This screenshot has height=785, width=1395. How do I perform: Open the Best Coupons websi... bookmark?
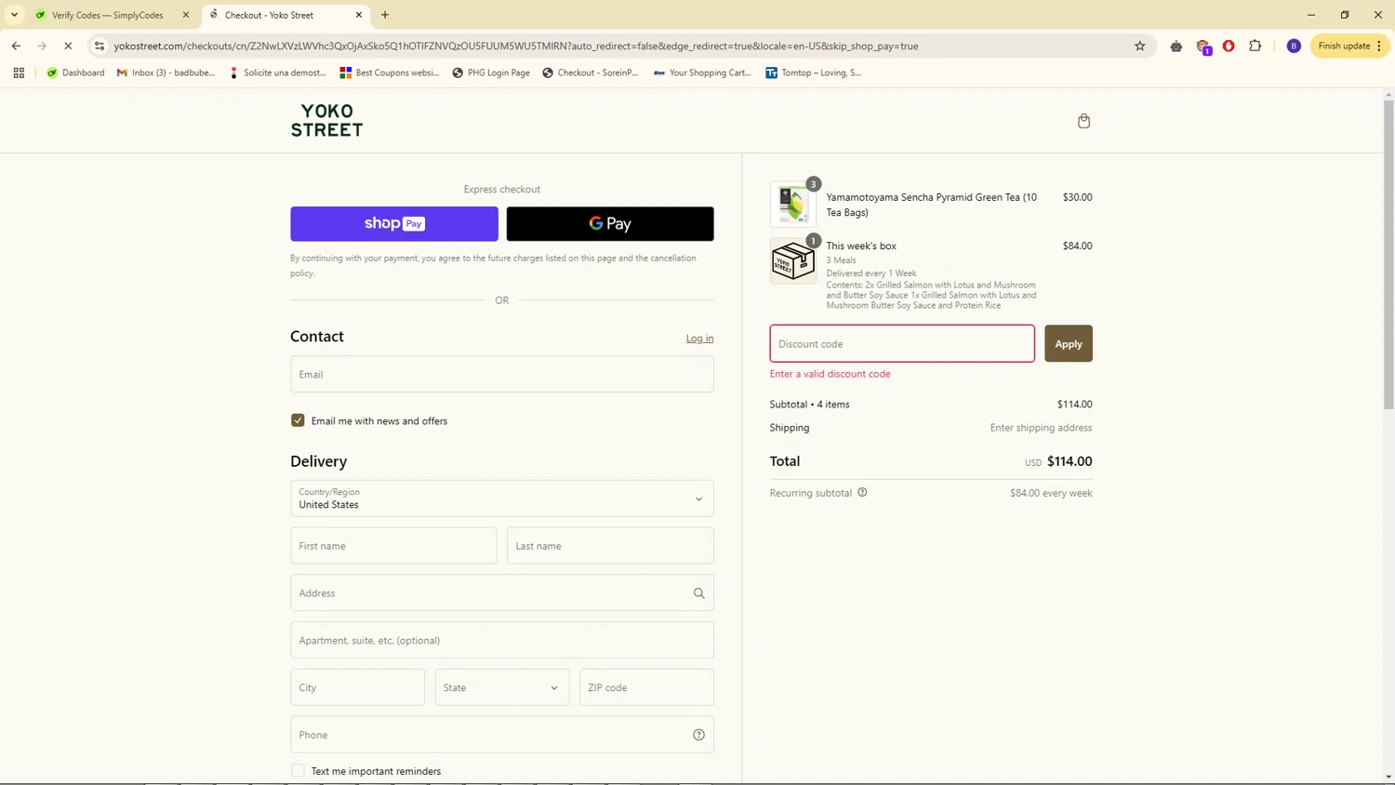coord(390,73)
